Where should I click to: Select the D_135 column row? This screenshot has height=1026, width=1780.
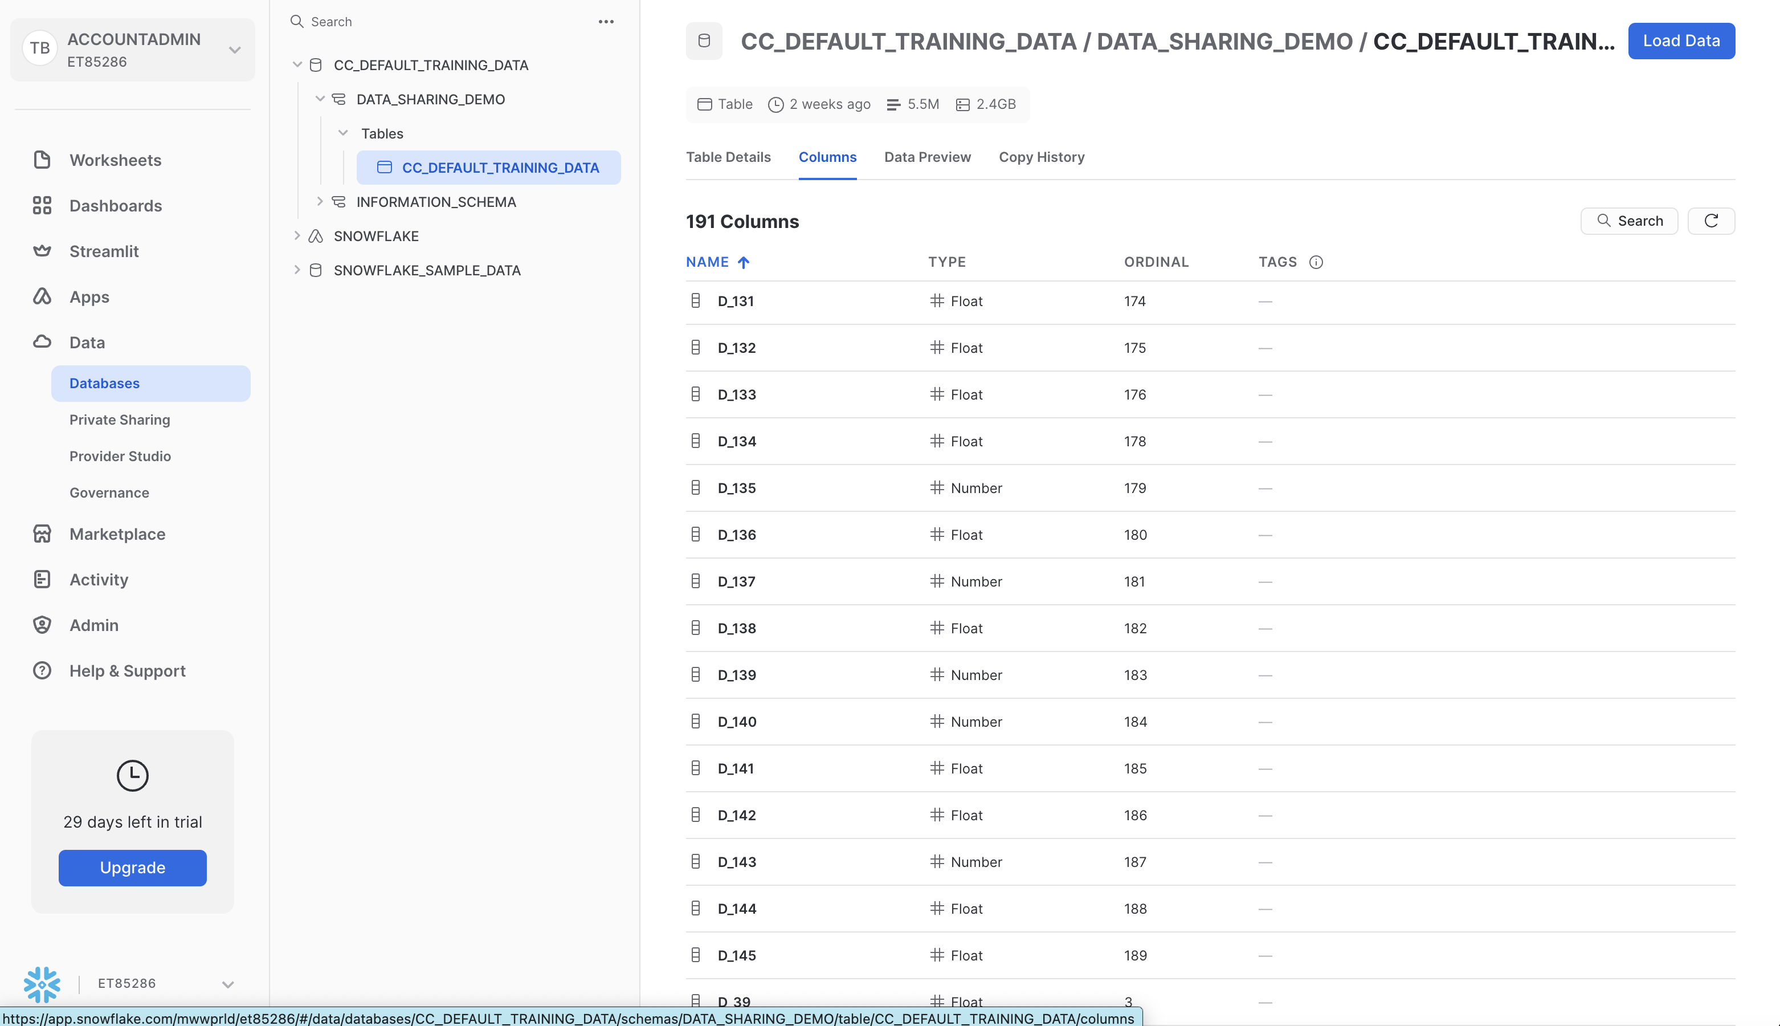736,487
